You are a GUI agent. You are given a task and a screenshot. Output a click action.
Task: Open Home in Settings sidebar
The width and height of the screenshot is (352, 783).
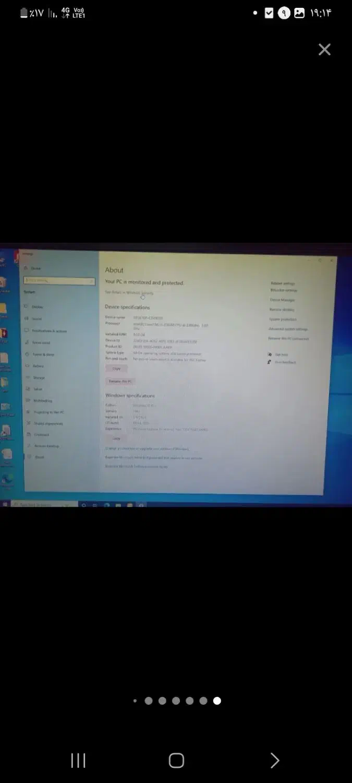pyautogui.click(x=32, y=268)
